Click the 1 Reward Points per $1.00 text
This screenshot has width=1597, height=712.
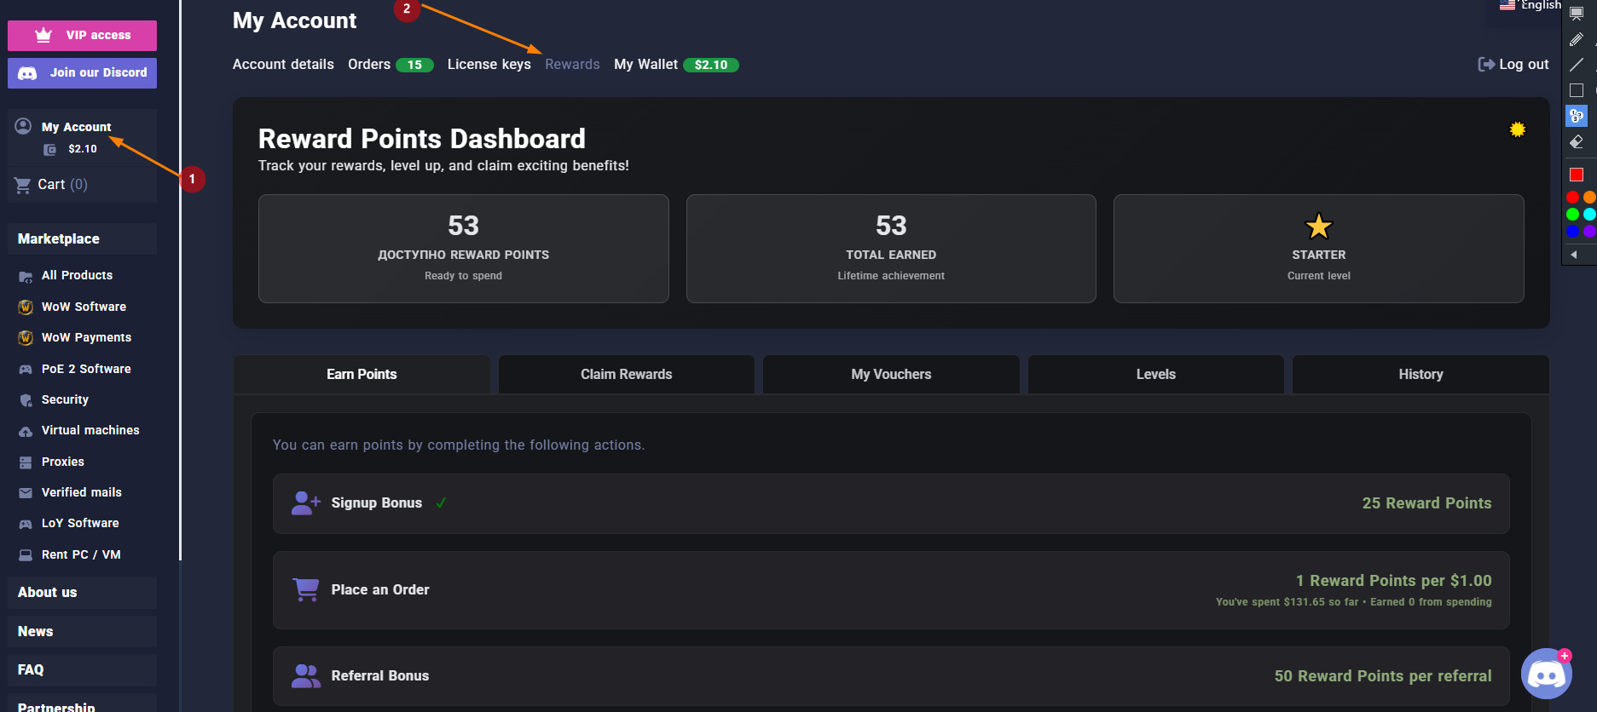click(x=1393, y=581)
